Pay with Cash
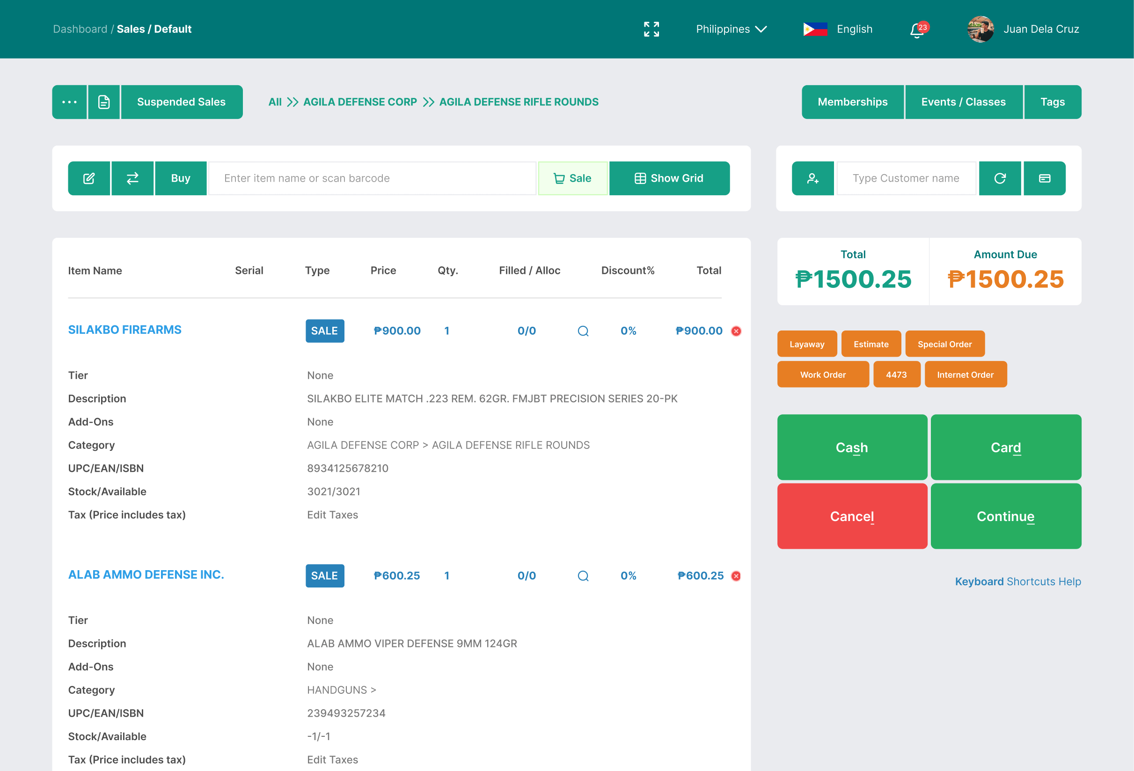This screenshot has height=771, width=1134. pyautogui.click(x=852, y=448)
